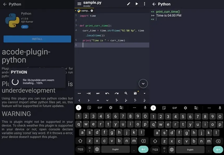Collapse the editor keyboard suggestion strip with the back chevron

click(x=79, y=108)
